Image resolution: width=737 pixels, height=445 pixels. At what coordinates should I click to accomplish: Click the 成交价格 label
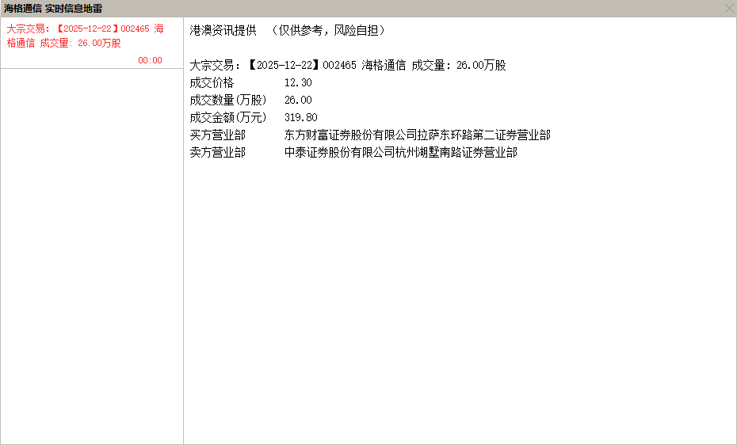pos(212,82)
